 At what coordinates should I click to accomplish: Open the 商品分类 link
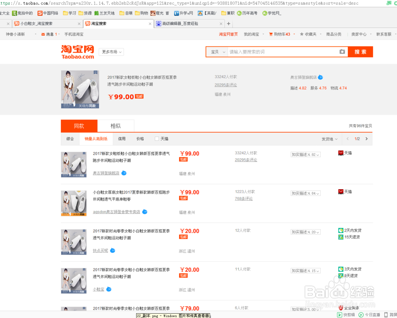(x=334, y=34)
